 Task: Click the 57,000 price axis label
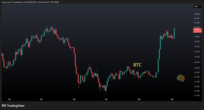(x=197, y=95)
